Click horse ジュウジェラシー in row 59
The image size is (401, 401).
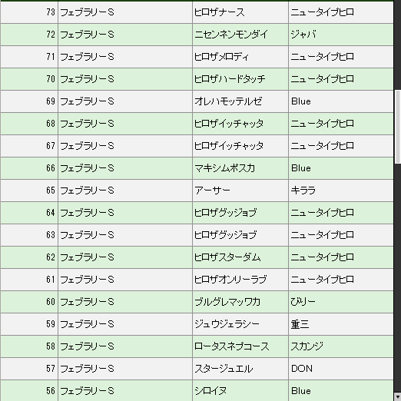pos(227,324)
